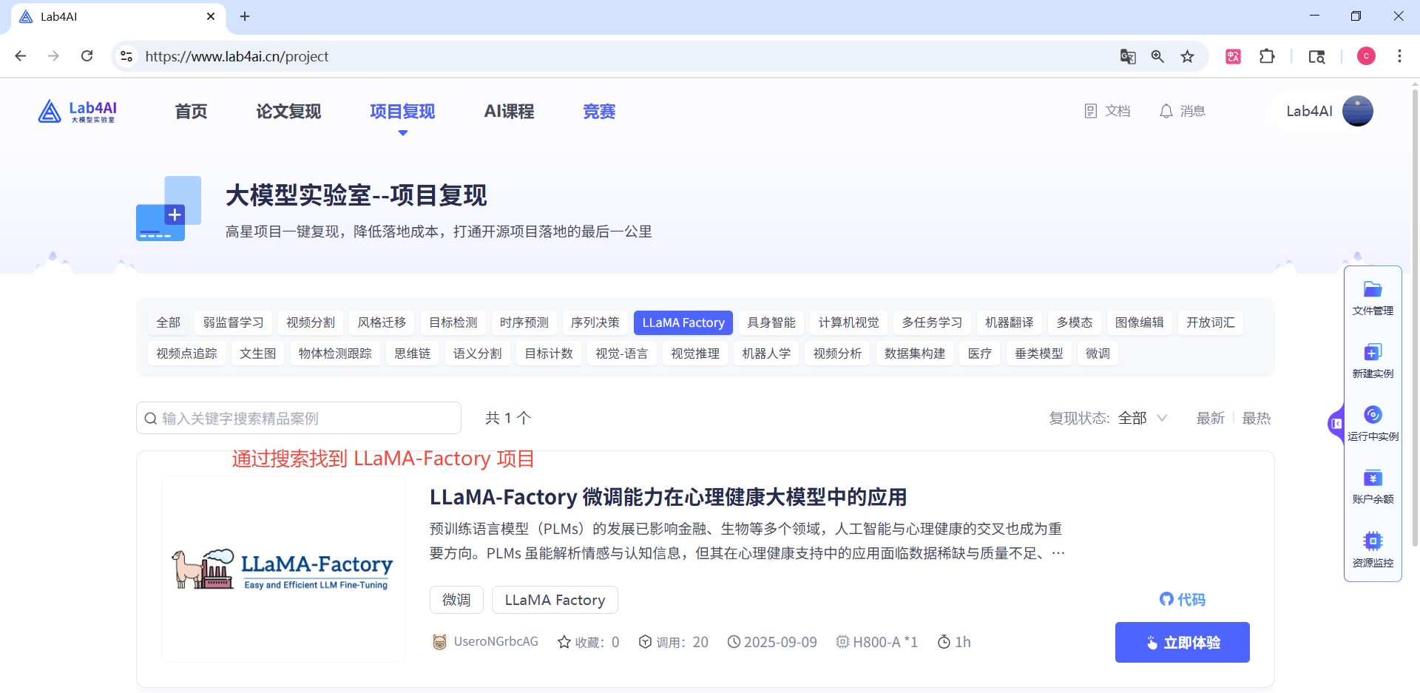Click the 立即体验 button
This screenshot has height=693, width=1420.
pos(1182,642)
